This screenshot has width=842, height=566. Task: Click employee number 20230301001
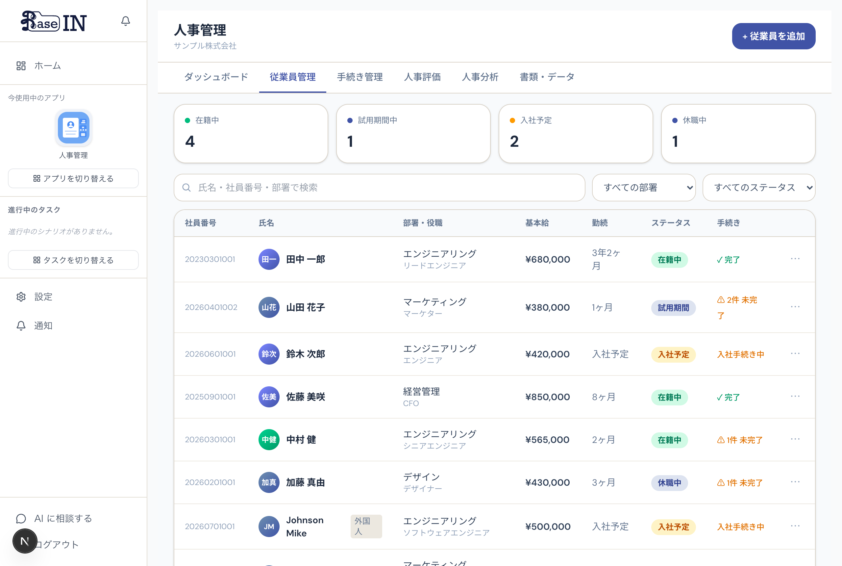click(210, 259)
